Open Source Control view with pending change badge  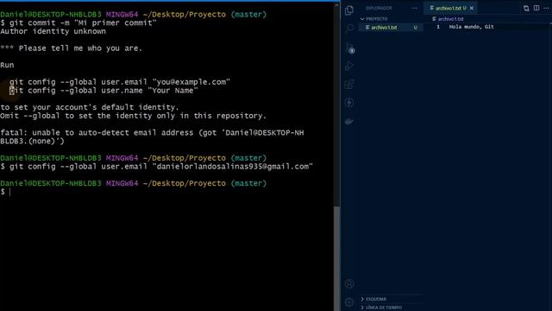click(350, 48)
